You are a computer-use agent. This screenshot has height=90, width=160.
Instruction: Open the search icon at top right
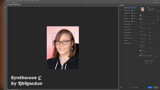tap(154, 3)
